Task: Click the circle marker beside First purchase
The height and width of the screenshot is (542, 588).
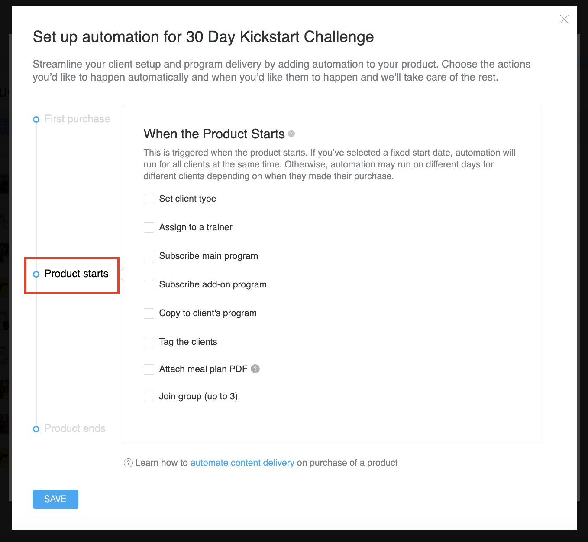Action: click(x=36, y=120)
